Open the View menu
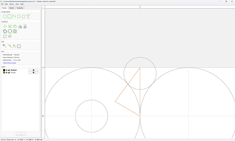This screenshot has width=235, height=141. [17, 4]
